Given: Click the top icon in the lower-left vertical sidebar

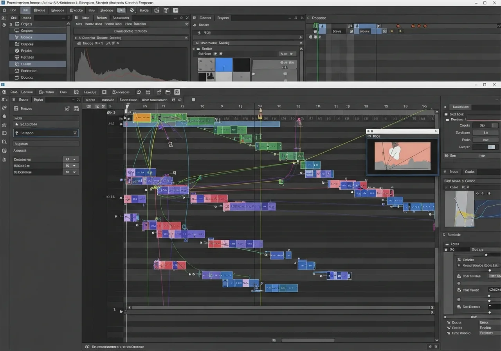Looking at the screenshot, I should coord(4,100).
